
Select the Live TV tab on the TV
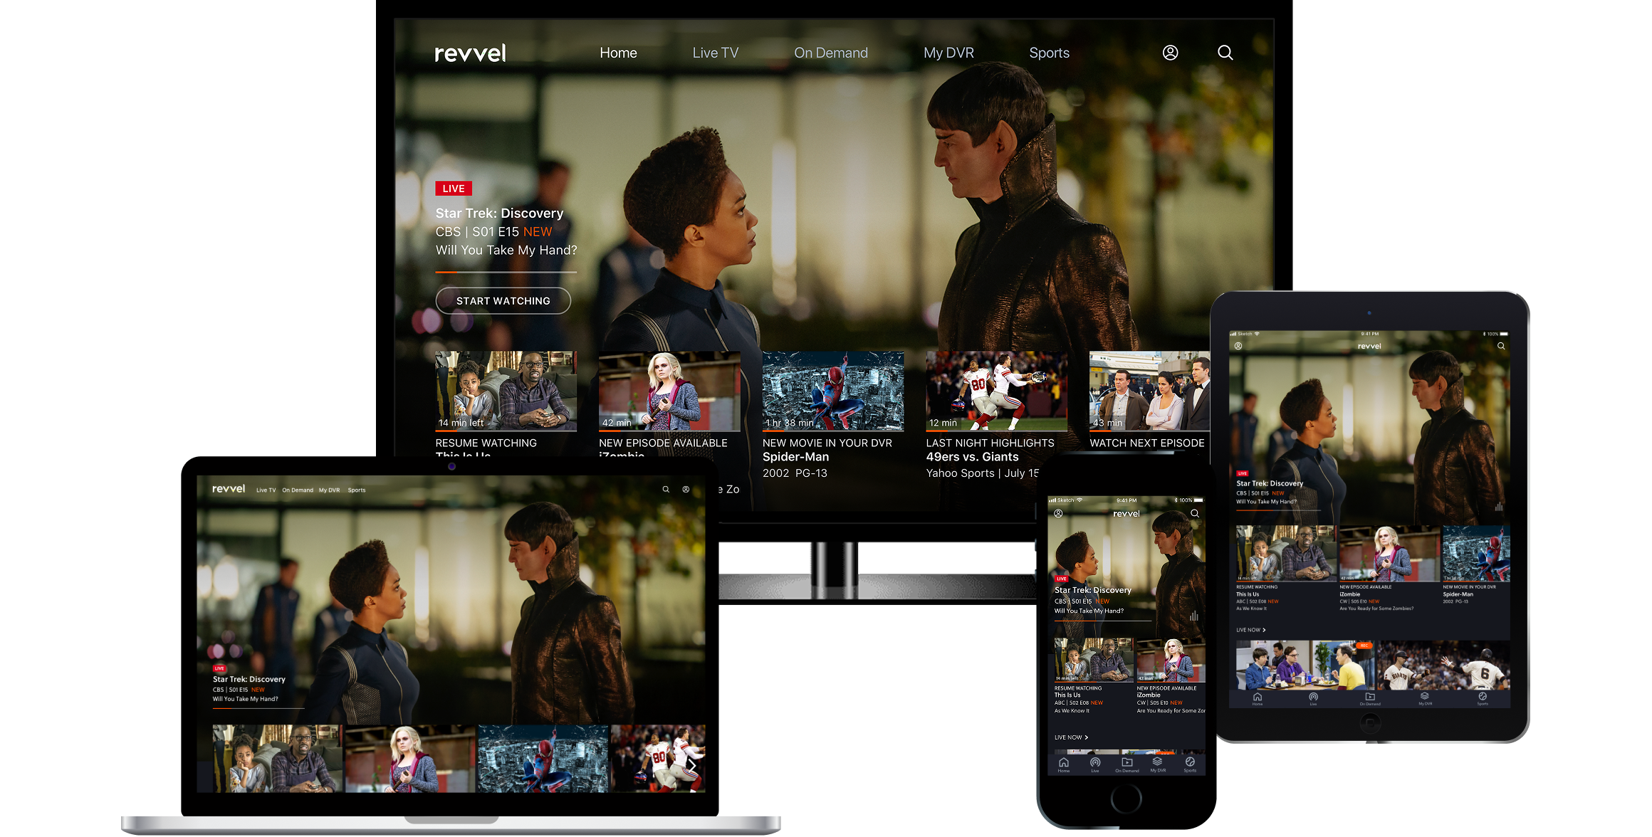(716, 53)
